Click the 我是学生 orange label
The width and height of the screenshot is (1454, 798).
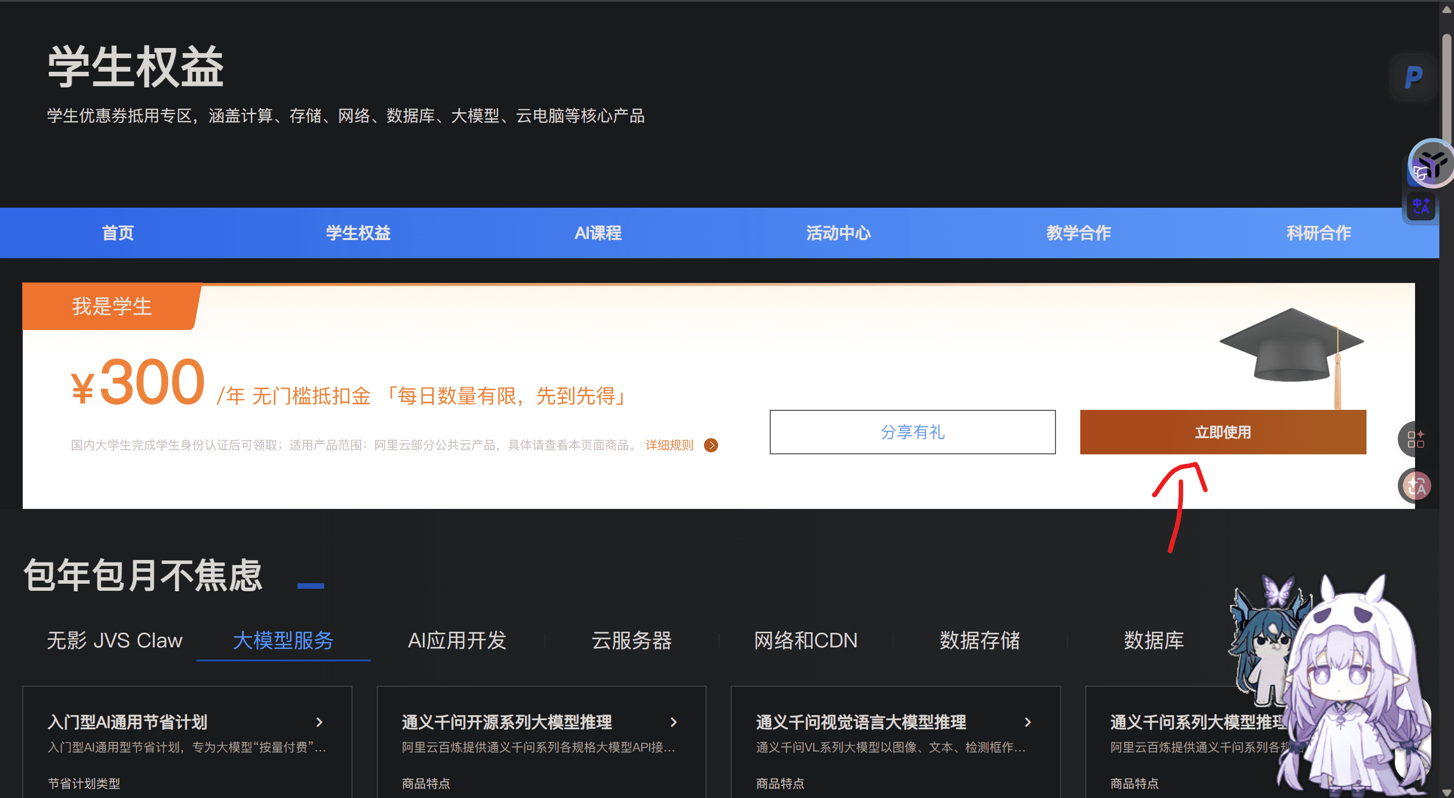(x=112, y=306)
